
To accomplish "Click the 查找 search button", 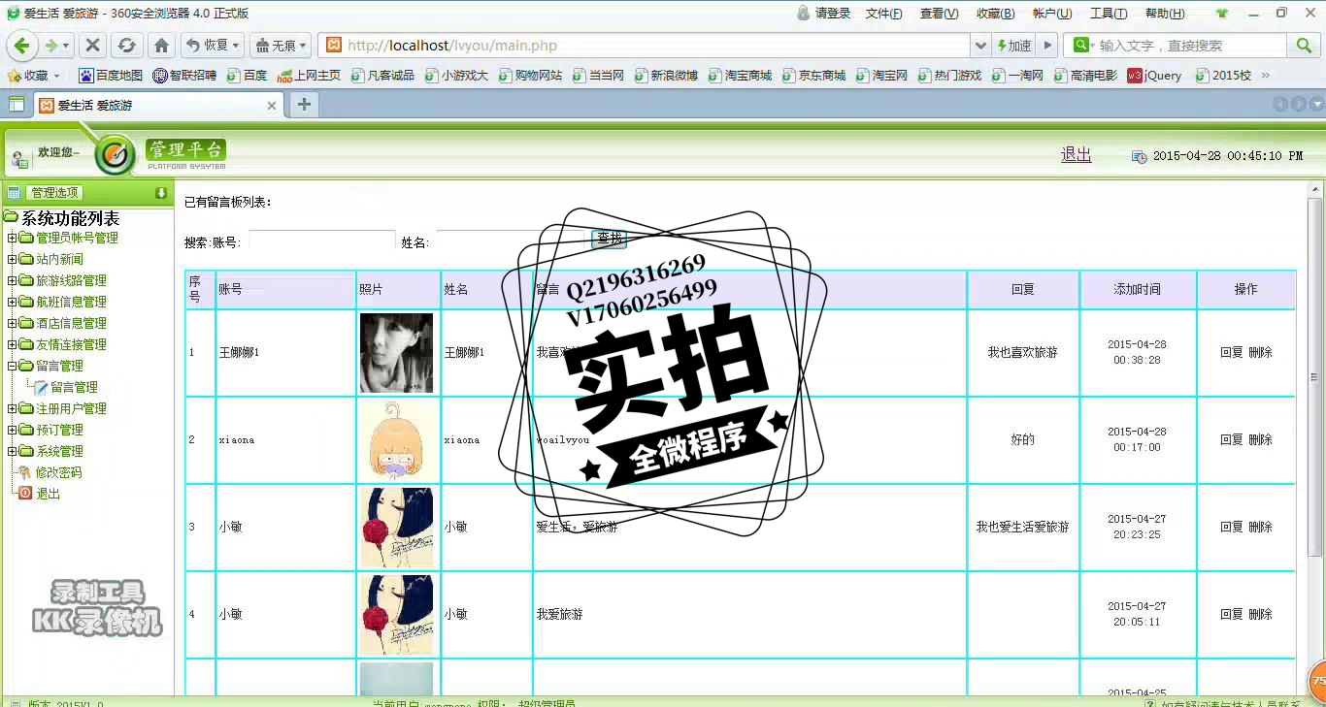I will 610,239.
